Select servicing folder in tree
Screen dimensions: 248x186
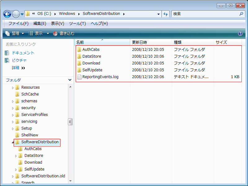(x=29, y=122)
